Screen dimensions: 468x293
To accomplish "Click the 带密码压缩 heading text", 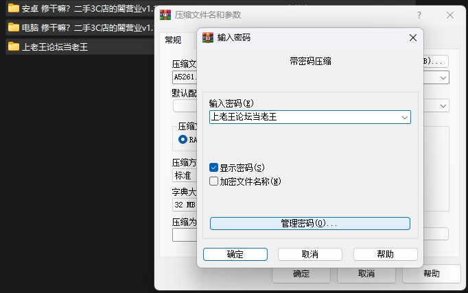I will (310, 62).
